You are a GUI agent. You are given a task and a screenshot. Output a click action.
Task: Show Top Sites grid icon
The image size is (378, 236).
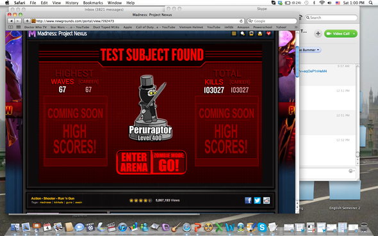click(19, 28)
